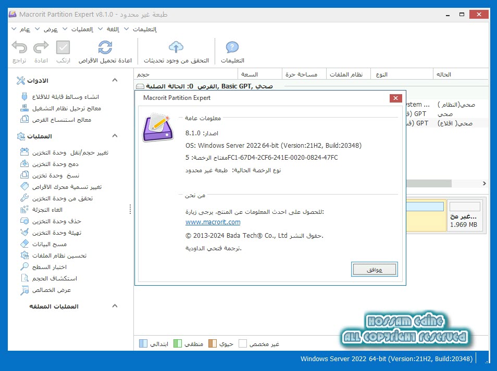
Task: Open the عام menu
Action: click(25, 29)
